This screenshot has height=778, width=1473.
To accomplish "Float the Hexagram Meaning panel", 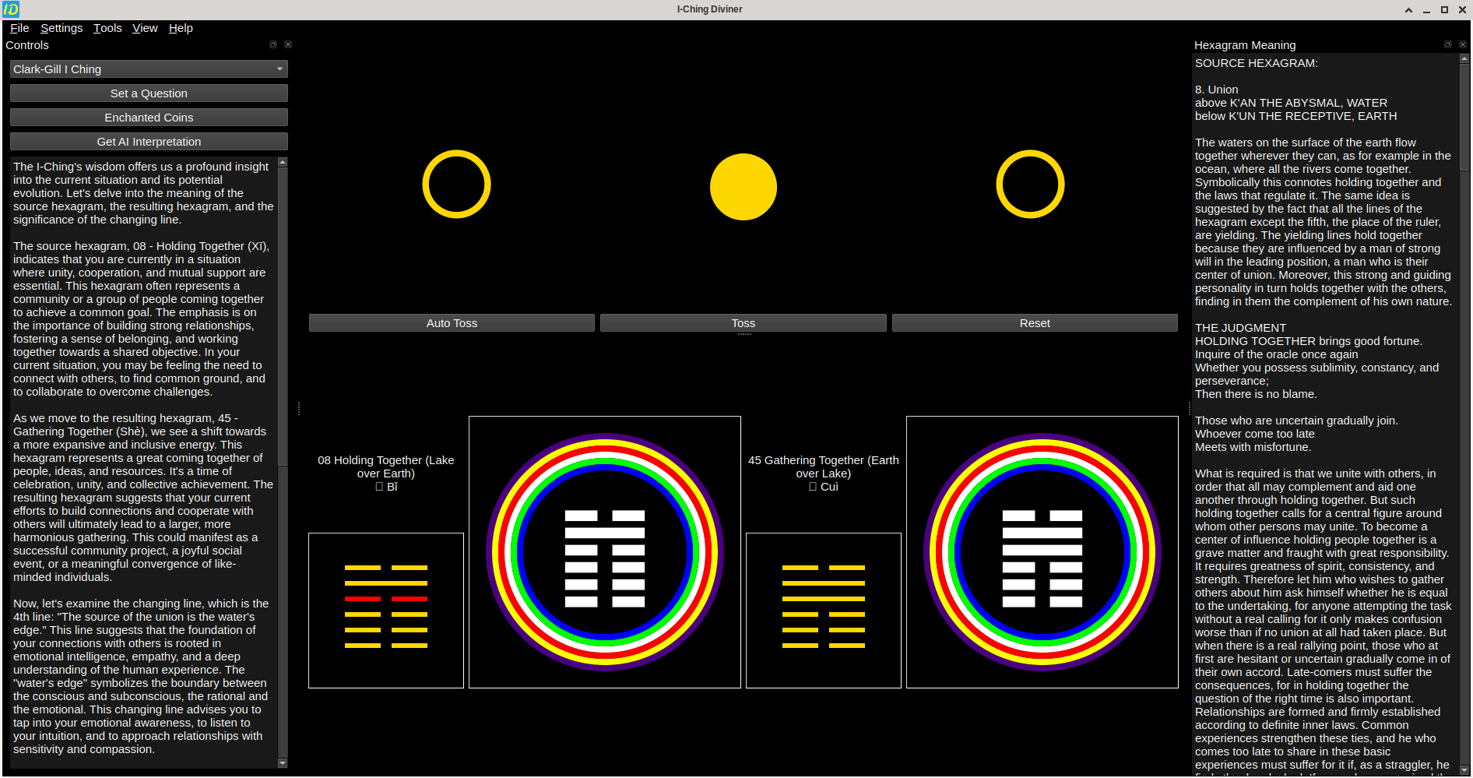I will (x=1447, y=45).
